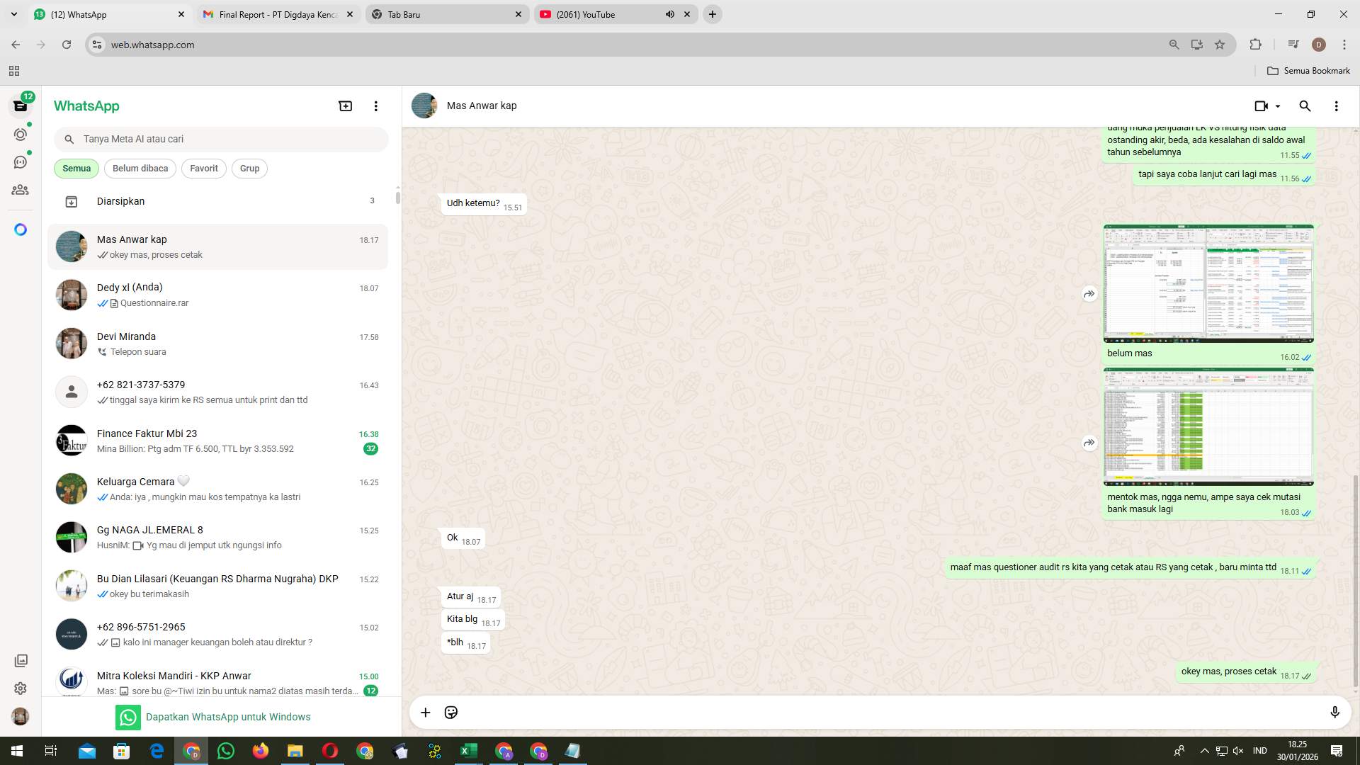The image size is (1360, 765).
Task: Filter unread chats with Belum dibaca
Action: coord(140,168)
